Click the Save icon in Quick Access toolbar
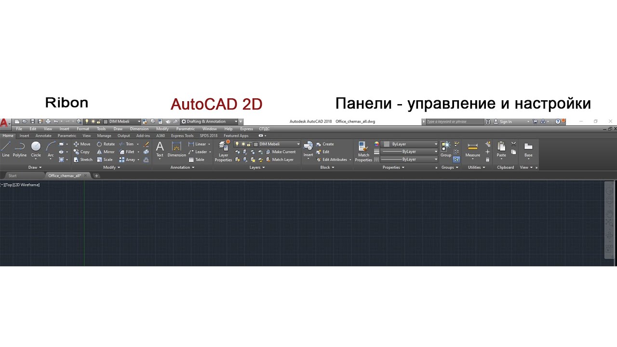This screenshot has height=347, width=617. click(x=32, y=121)
